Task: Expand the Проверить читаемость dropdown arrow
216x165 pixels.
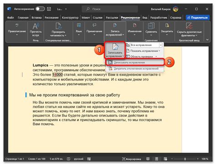Action: pyautogui.click(x=66, y=36)
